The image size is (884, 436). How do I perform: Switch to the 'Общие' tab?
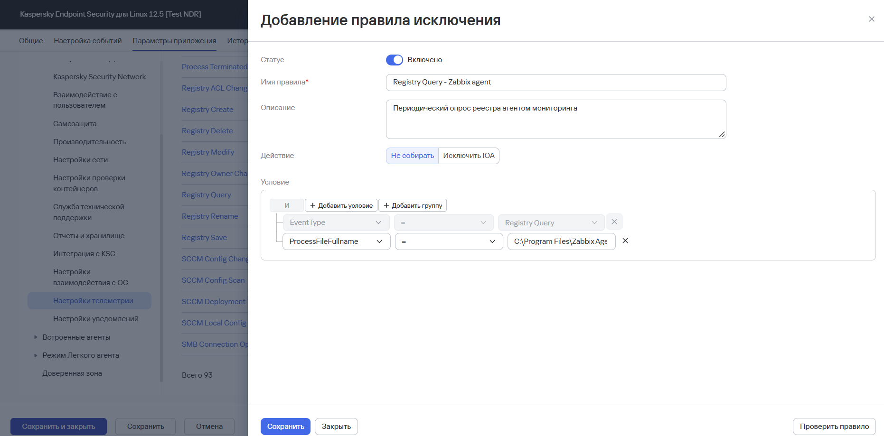pos(31,41)
